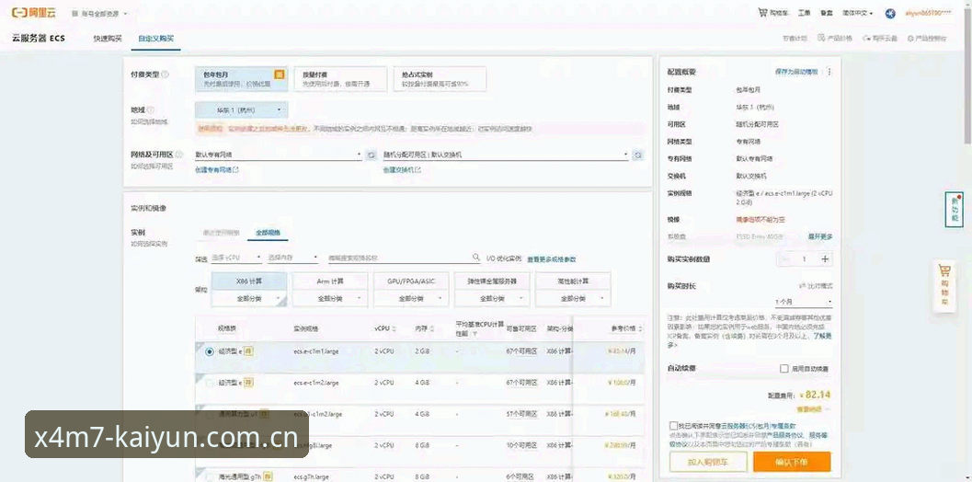Viewport: 972px width, 482px height.
Task: Select the 高性能计算 architecture tab
Action: [574, 281]
